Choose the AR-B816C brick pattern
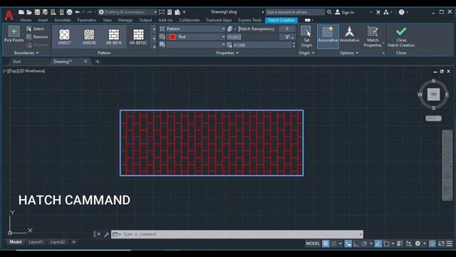Viewport: 456px width, 257px height. pos(138,36)
